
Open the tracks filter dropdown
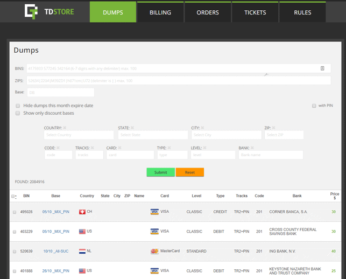tap(89, 155)
